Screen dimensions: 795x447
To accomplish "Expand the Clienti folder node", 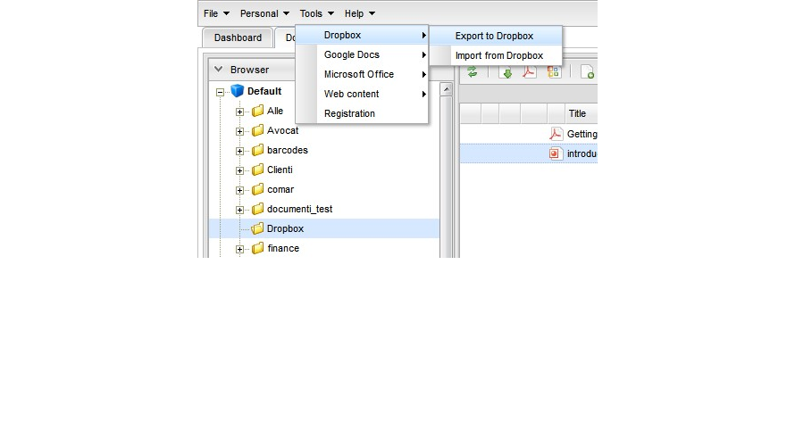I will [239, 170].
